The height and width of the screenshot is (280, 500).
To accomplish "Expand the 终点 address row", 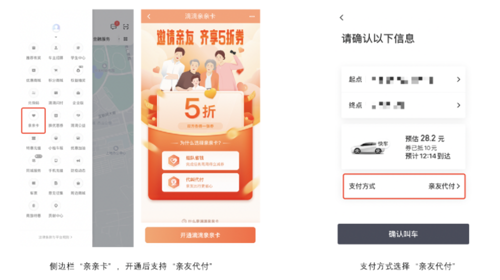I will 403,105.
